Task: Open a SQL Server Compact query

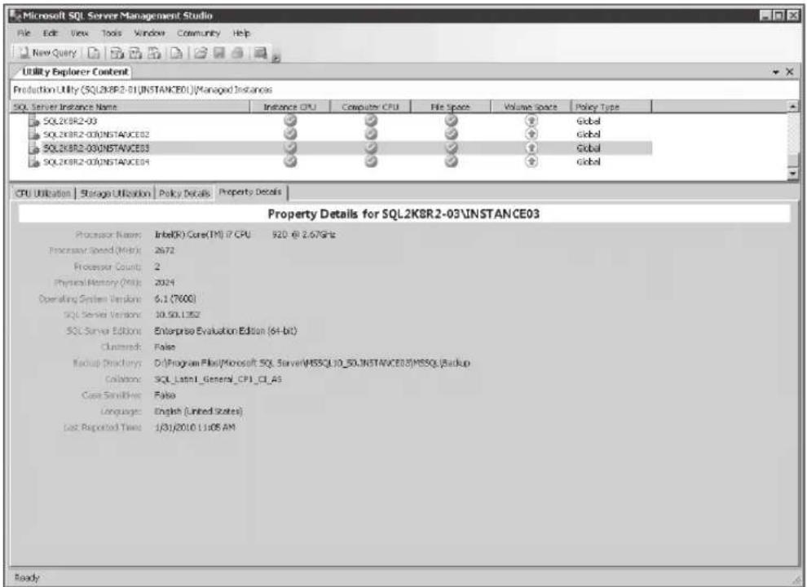Action: [177, 52]
